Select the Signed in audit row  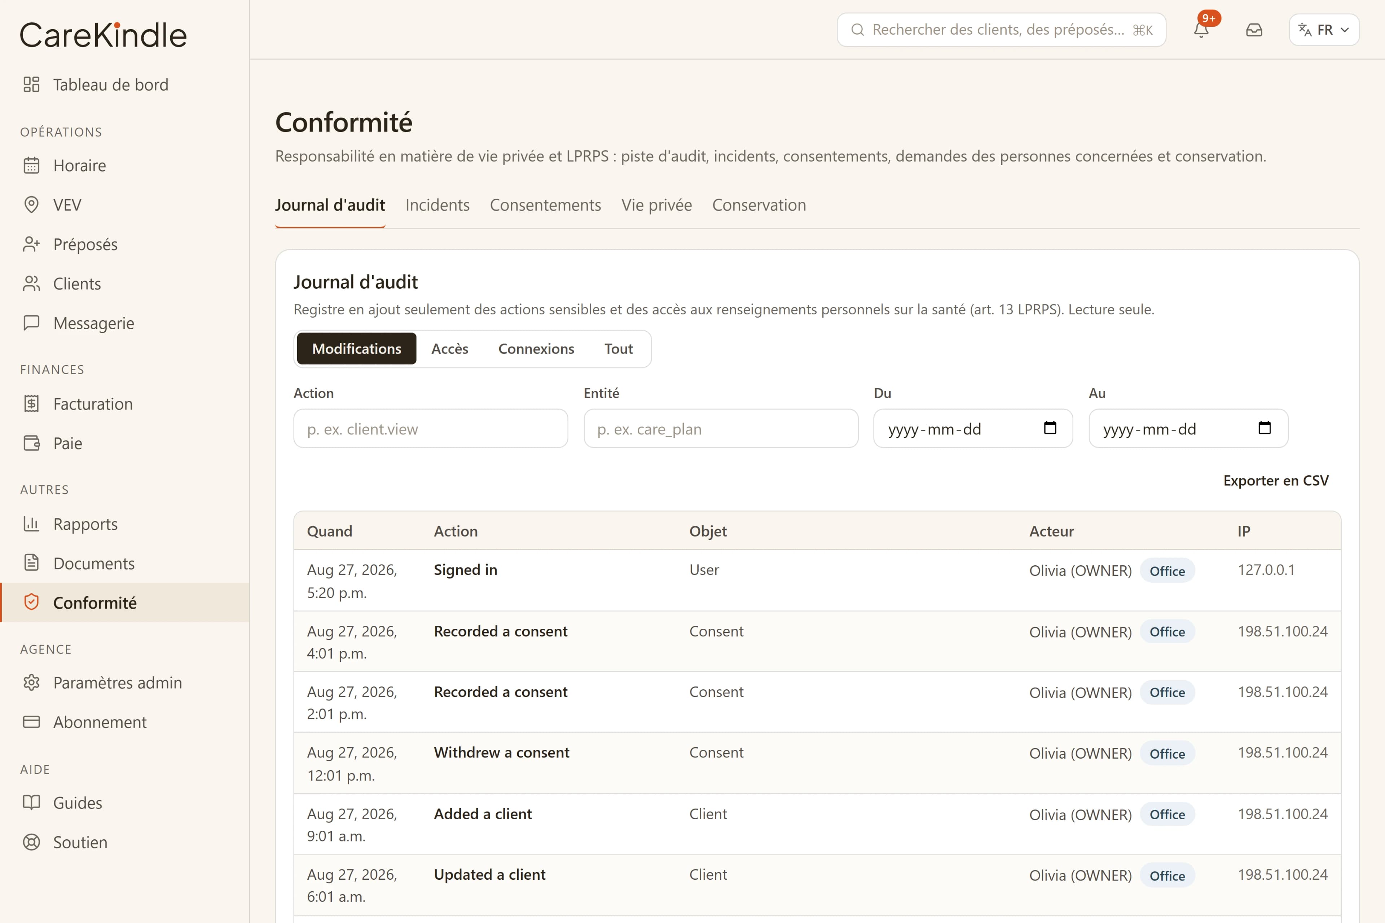click(817, 580)
